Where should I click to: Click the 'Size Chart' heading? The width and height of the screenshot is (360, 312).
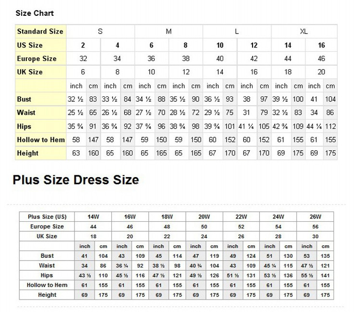click(x=35, y=13)
